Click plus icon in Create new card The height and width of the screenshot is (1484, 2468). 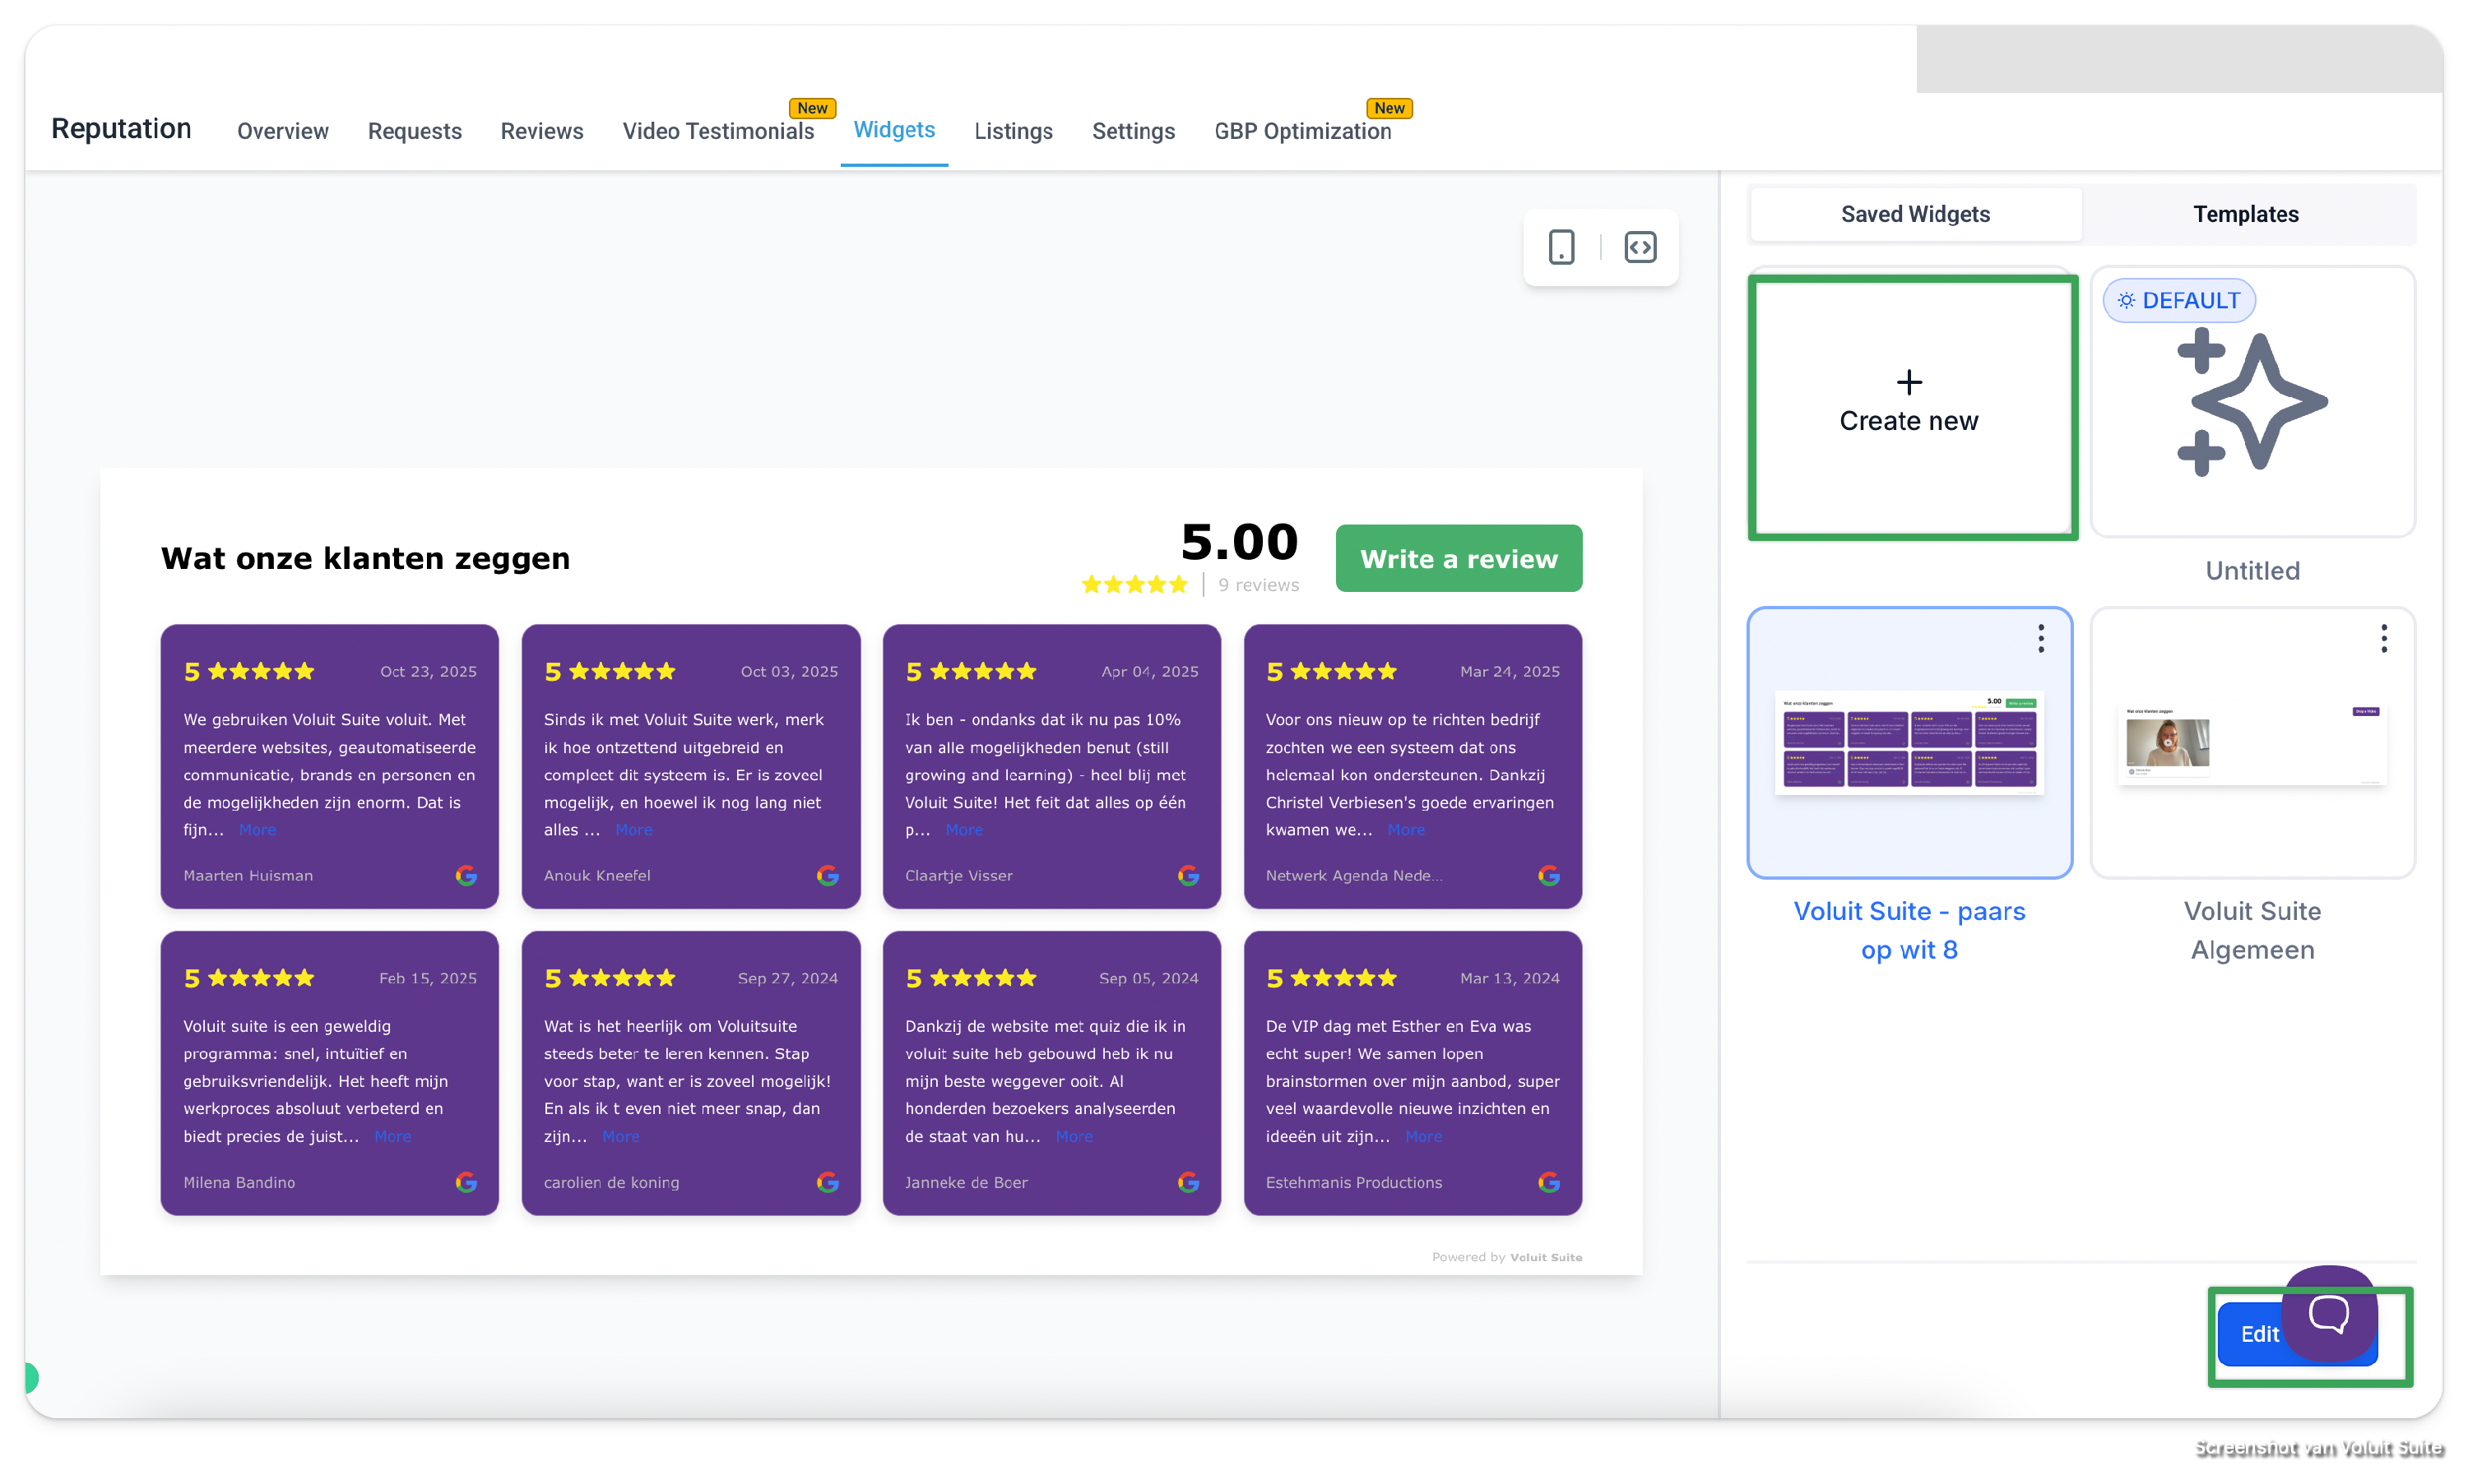(1909, 382)
